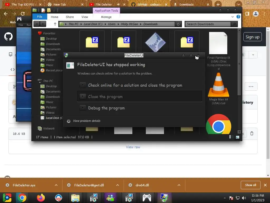Open File Explorer from the taskbar
270x203 pixels.
tap(75, 198)
